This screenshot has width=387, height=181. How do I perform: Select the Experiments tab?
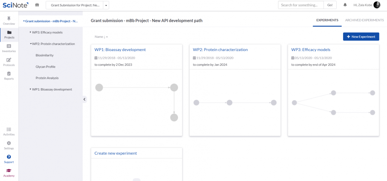327,20
